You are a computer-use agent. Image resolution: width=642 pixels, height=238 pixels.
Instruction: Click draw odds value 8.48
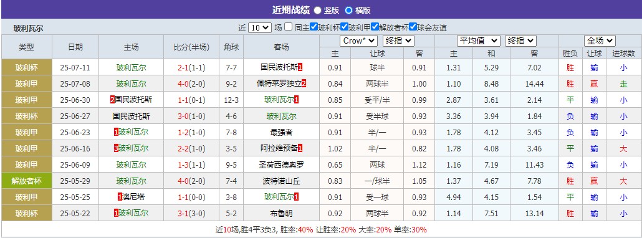click(491, 83)
